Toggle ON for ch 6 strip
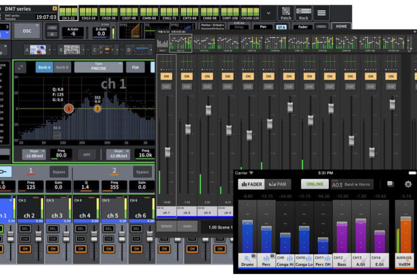Image resolution: width=417 pixels, height=278 pixels. click(x=136, y=249)
